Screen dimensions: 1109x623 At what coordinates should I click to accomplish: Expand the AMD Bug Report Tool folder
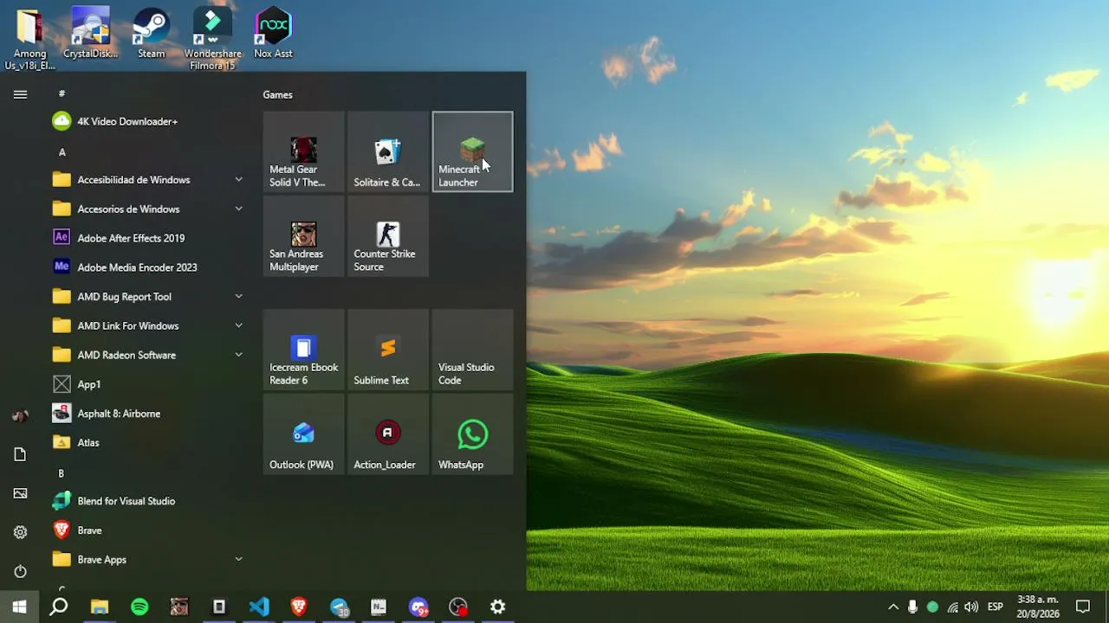148,297
